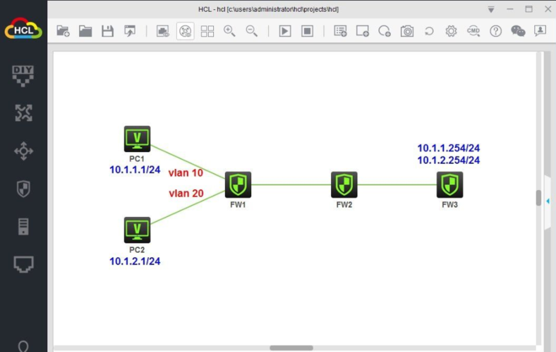Open the settings gear icon
This screenshot has width=556, height=352.
tap(451, 31)
